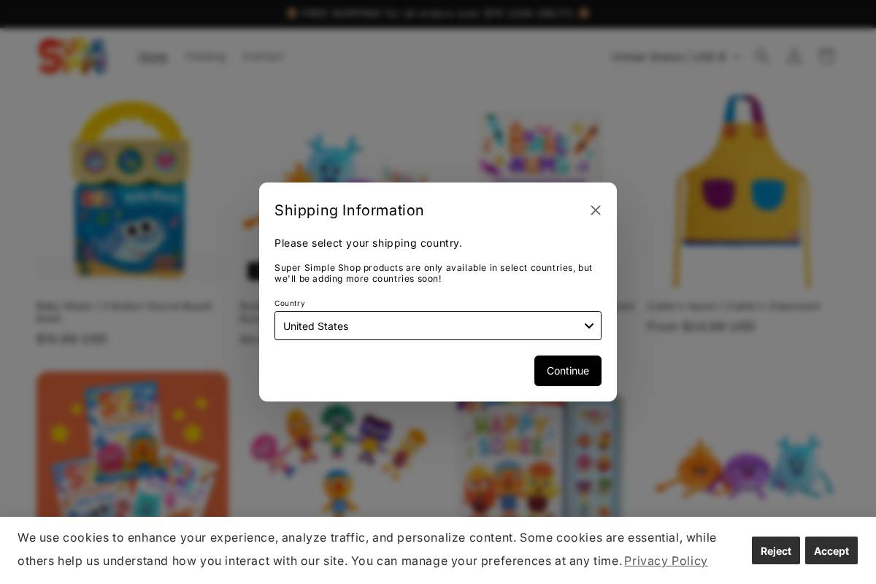Open the search panel
Image resolution: width=876 pixels, height=584 pixels.
coord(762,56)
